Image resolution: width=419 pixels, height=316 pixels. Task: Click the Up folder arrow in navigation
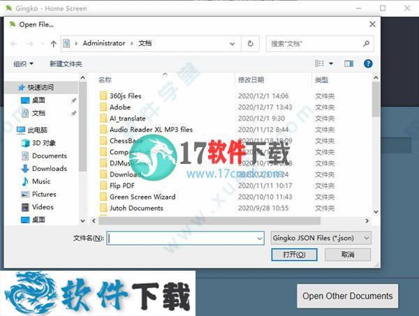point(53,43)
